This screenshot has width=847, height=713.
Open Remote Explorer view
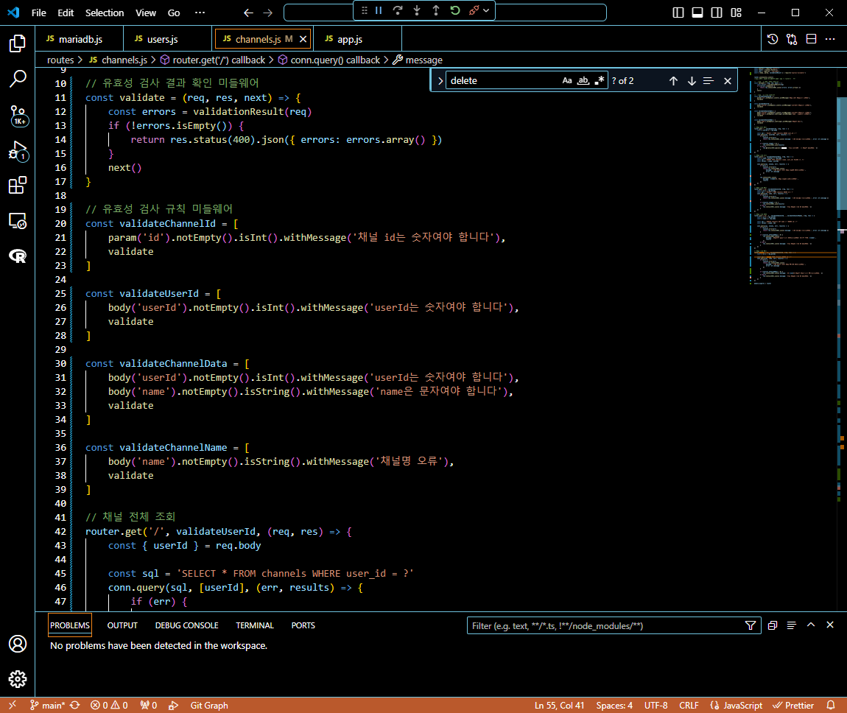point(17,221)
